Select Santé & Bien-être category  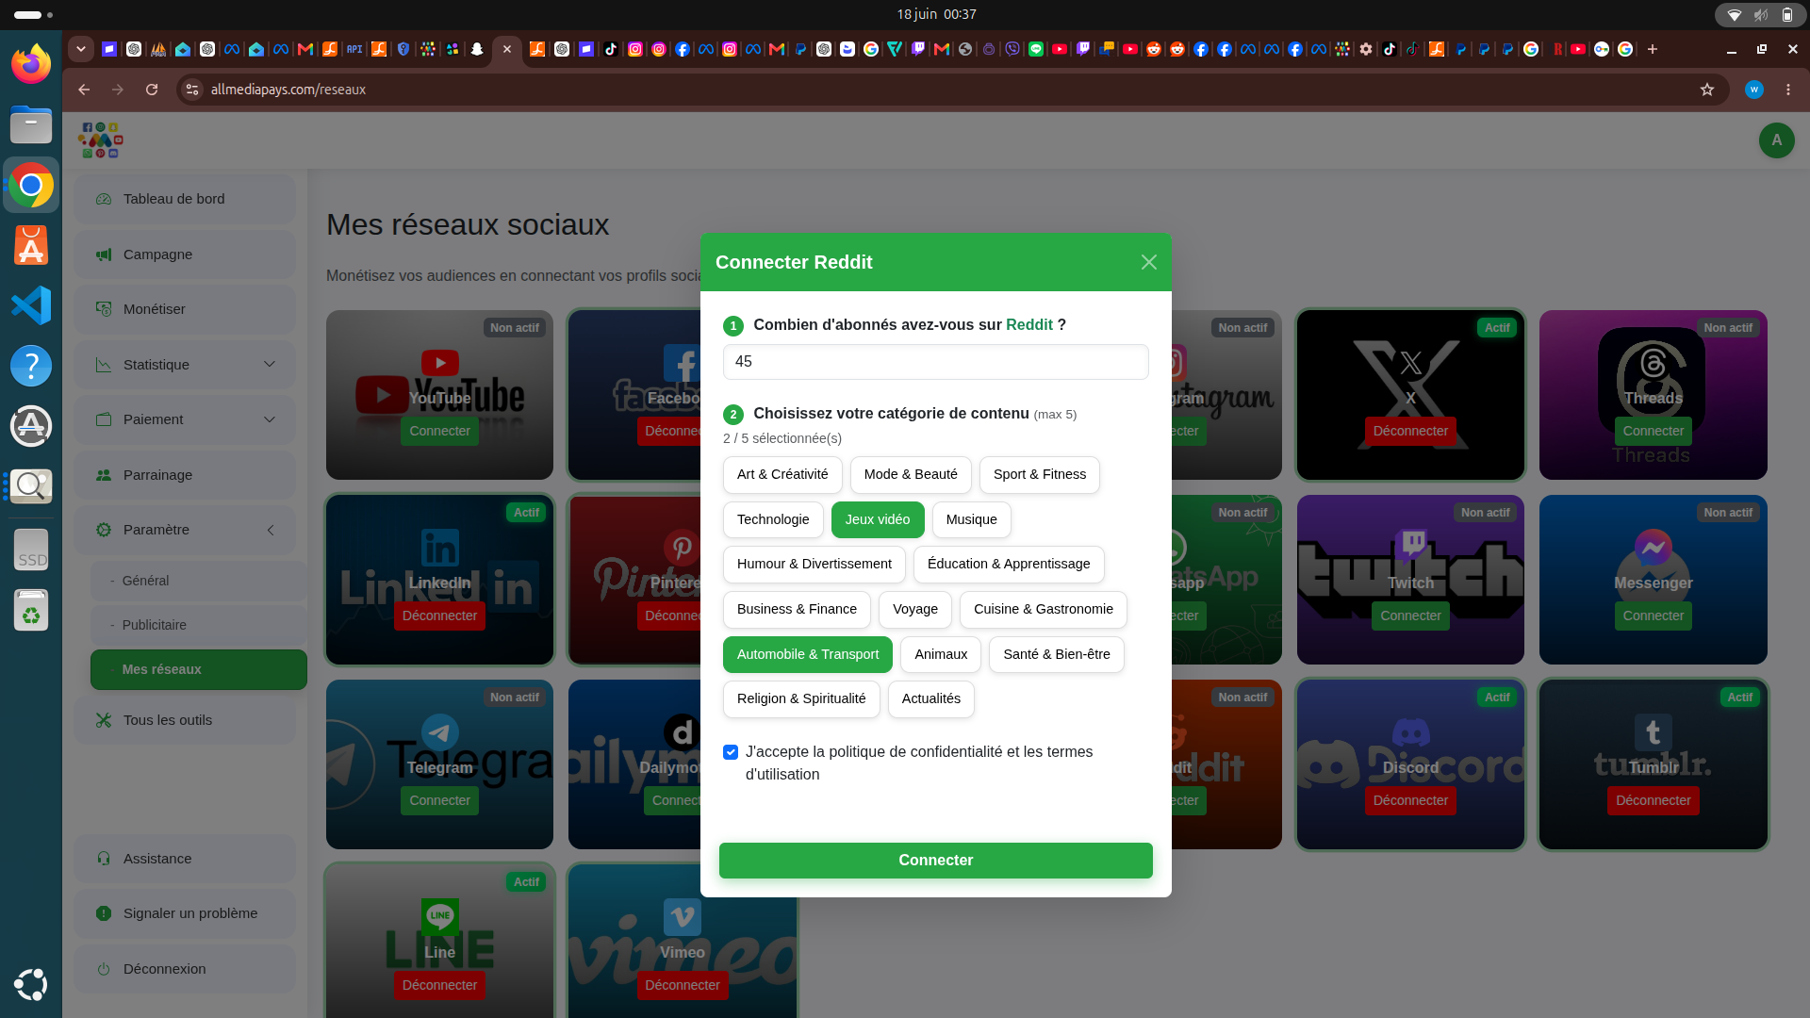point(1056,654)
